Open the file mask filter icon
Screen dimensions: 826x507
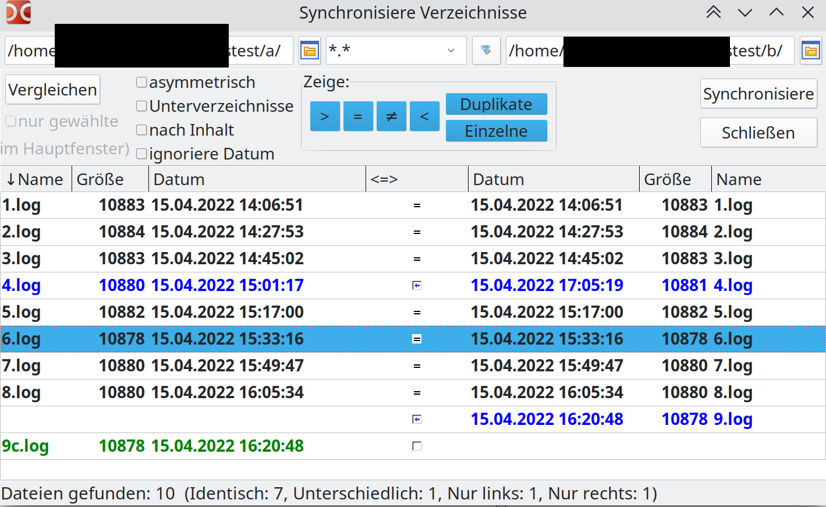pyautogui.click(x=486, y=51)
